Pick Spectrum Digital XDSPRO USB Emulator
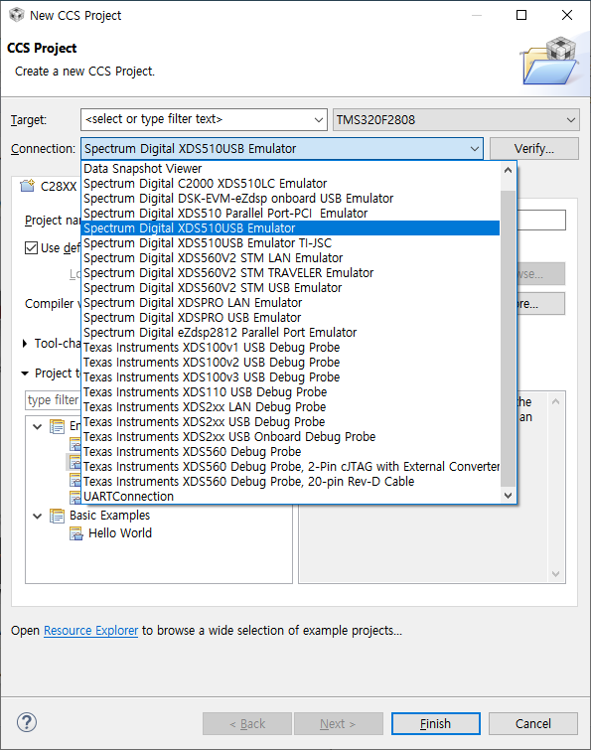This screenshot has width=591, height=750. (291, 318)
